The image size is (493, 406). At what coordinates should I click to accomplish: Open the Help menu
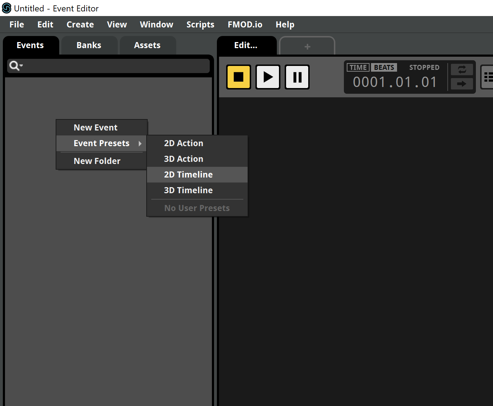pyautogui.click(x=285, y=25)
